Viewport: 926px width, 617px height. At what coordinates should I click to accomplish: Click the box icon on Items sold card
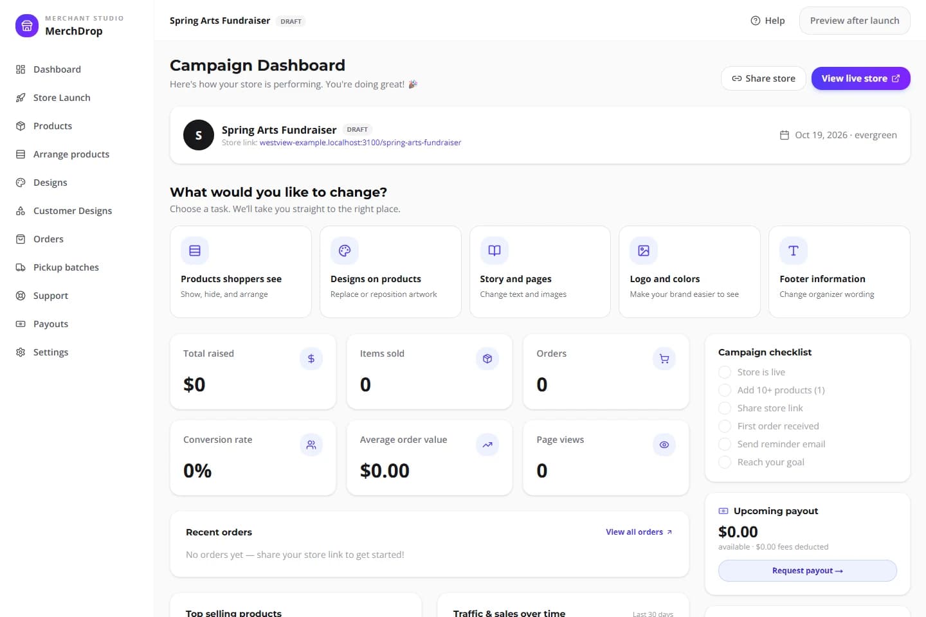(x=487, y=359)
